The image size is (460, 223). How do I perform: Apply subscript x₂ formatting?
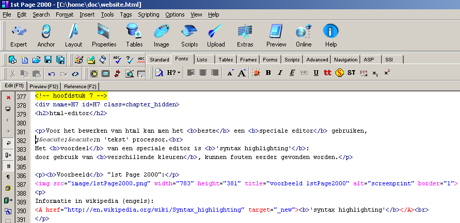[375, 73]
